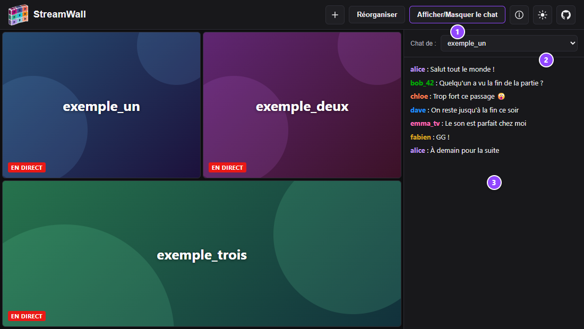Click message 'À demain pour la suite'
584x329 pixels.
pyautogui.click(x=465, y=151)
